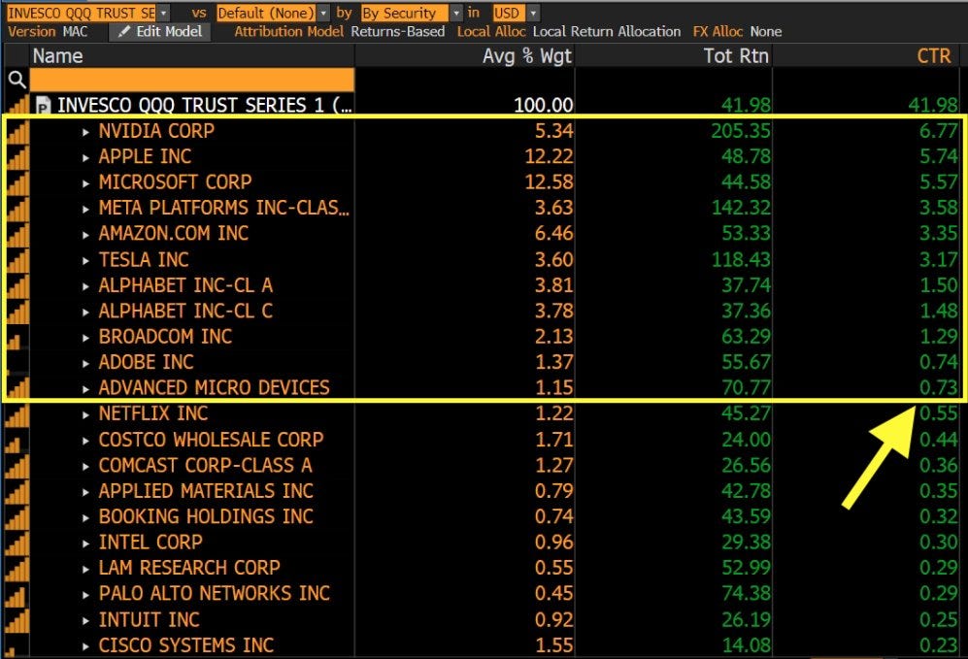Click the bar chart icon on TESLA INC row
The height and width of the screenshot is (659, 968).
(17, 260)
